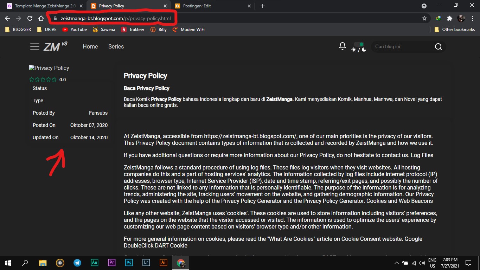Open the BLOGGER bookmark folder
The height and width of the screenshot is (270, 480).
18,30
